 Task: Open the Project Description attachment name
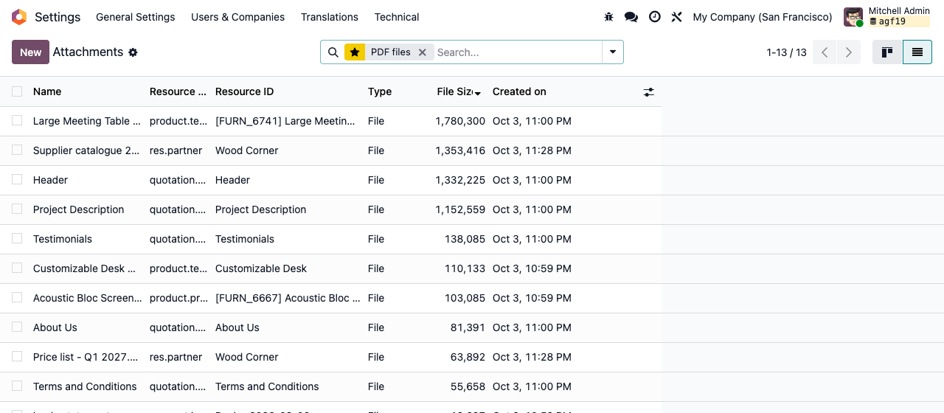point(79,209)
